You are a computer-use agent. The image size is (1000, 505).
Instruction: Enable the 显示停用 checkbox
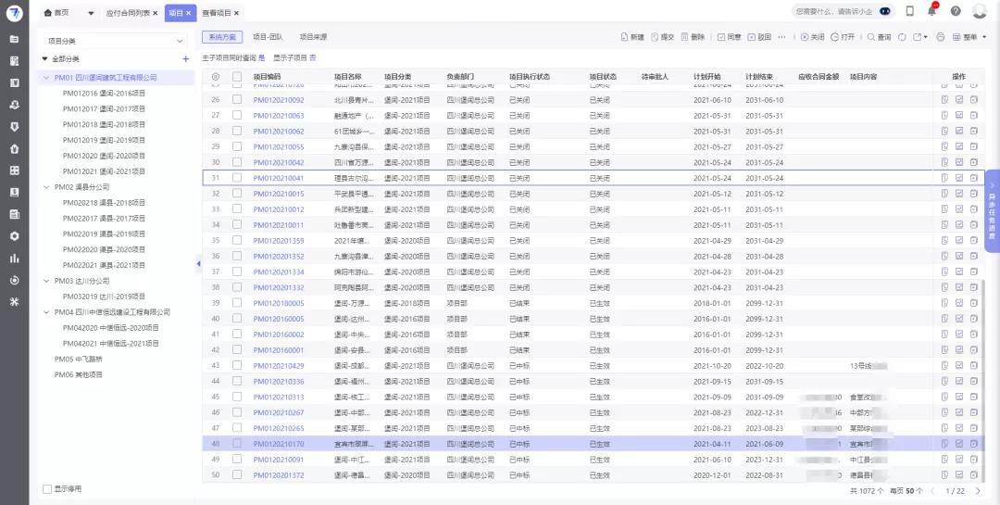click(x=47, y=488)
